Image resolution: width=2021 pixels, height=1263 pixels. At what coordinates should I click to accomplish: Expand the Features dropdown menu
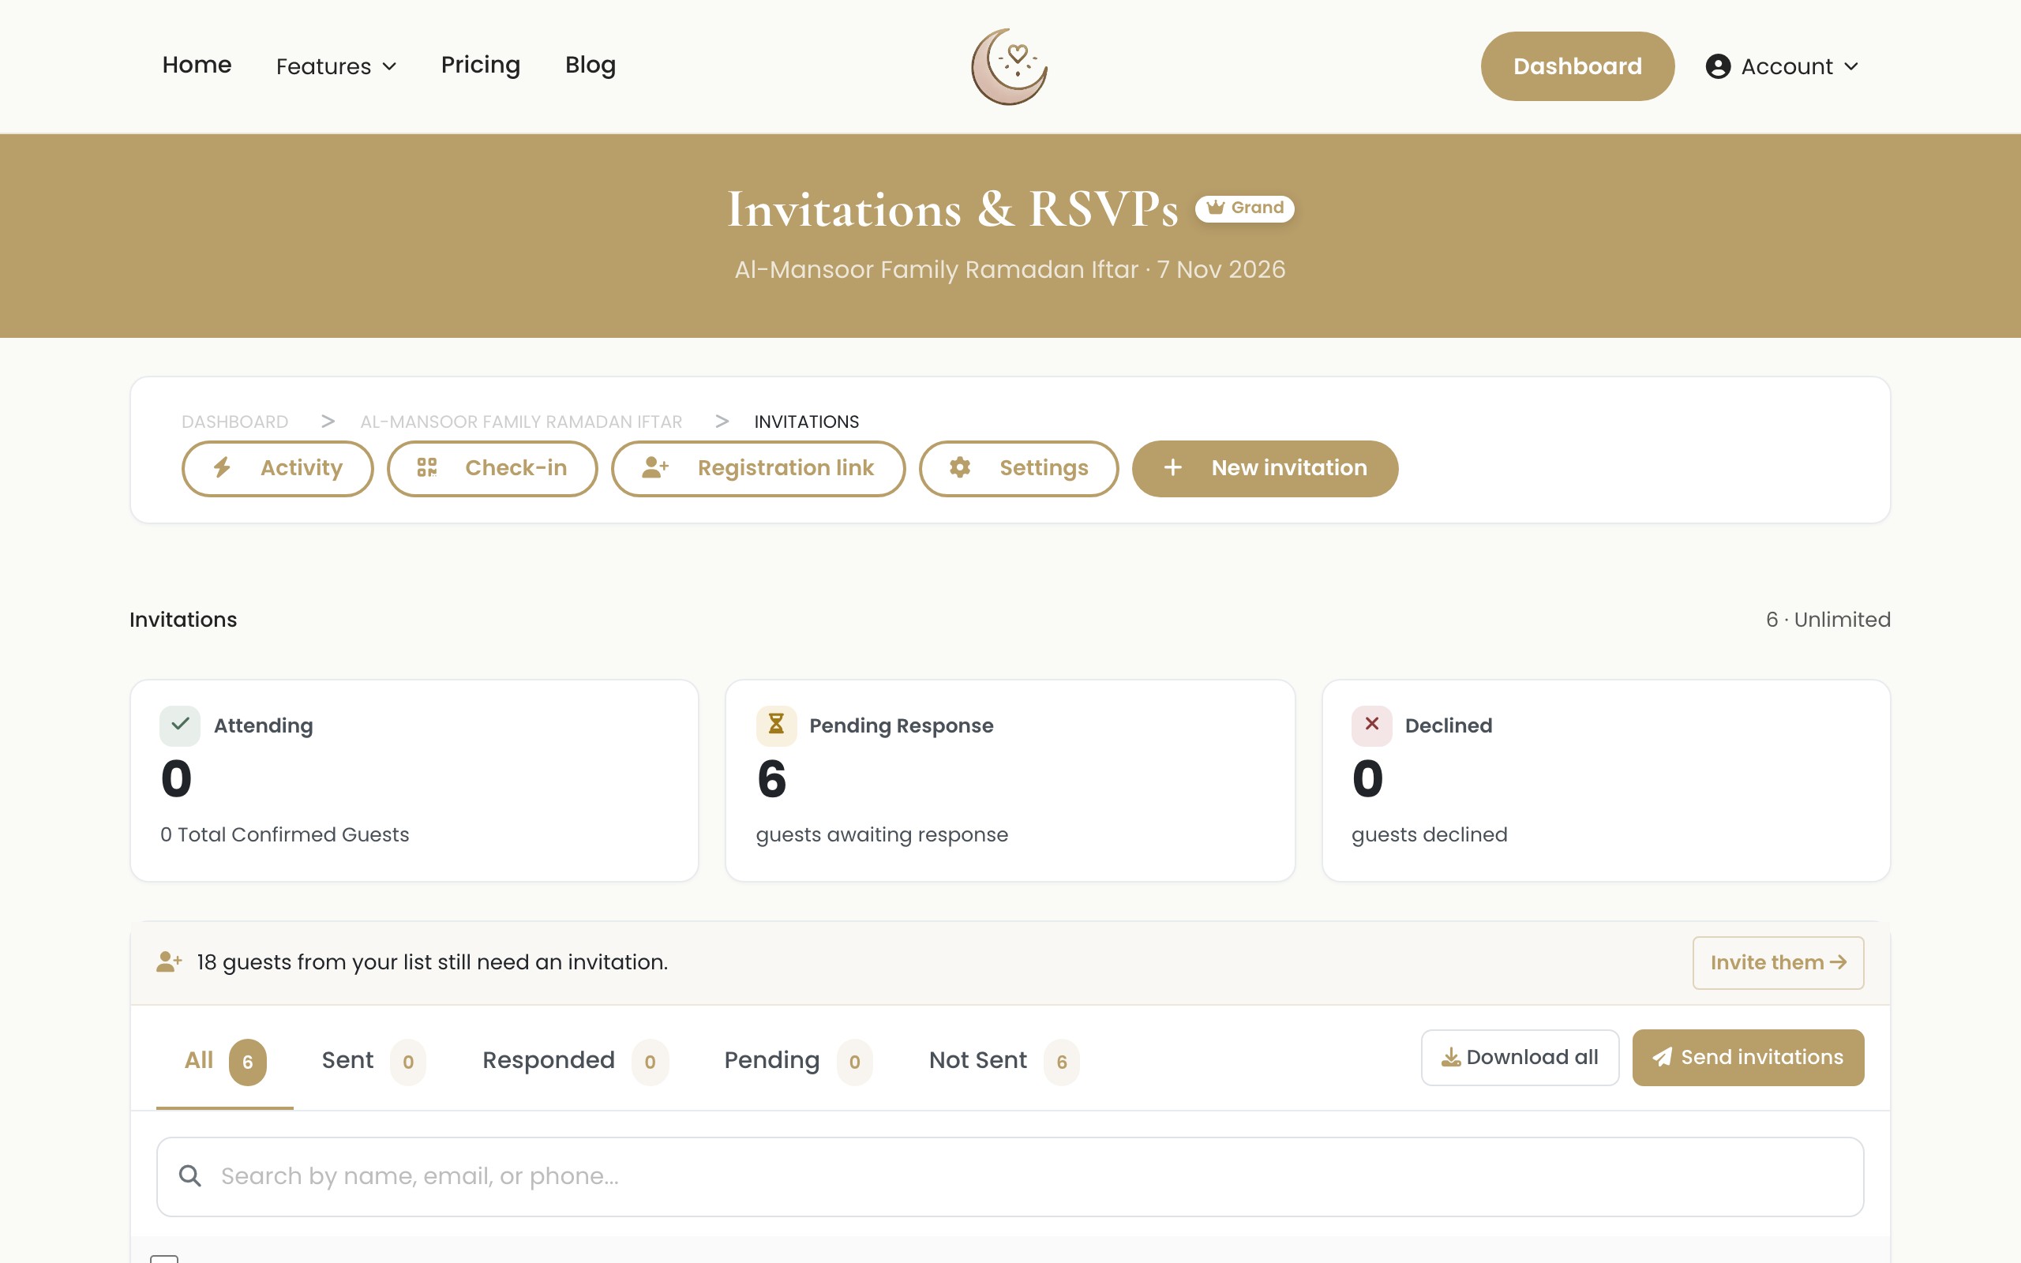point(336,66)
